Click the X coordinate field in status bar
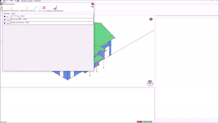The image size is (219, 123). click(139, 122)
